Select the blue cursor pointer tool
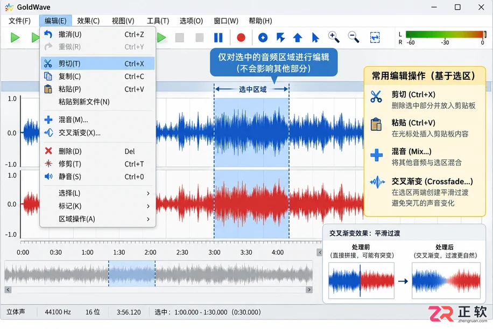The image size is (493, 329). pos(315,38)
